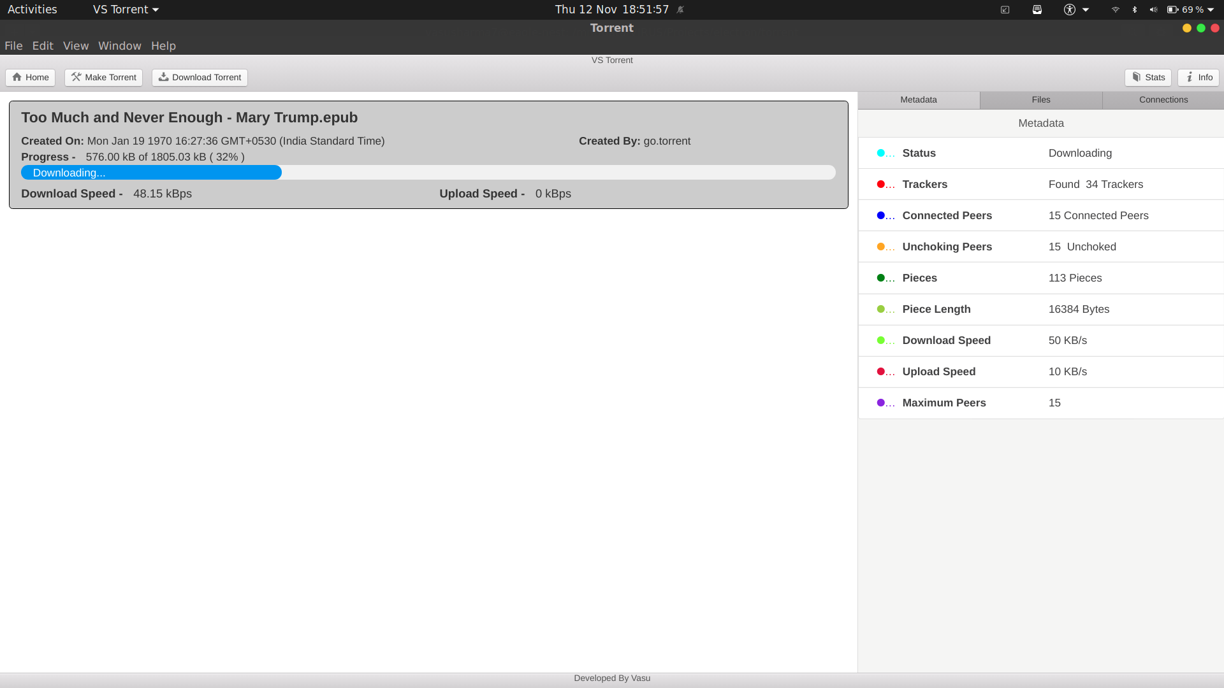Screen dimensions: 1224x688
Task: Open the File menu
Action: pyautogui.click(x=13, y=46)
